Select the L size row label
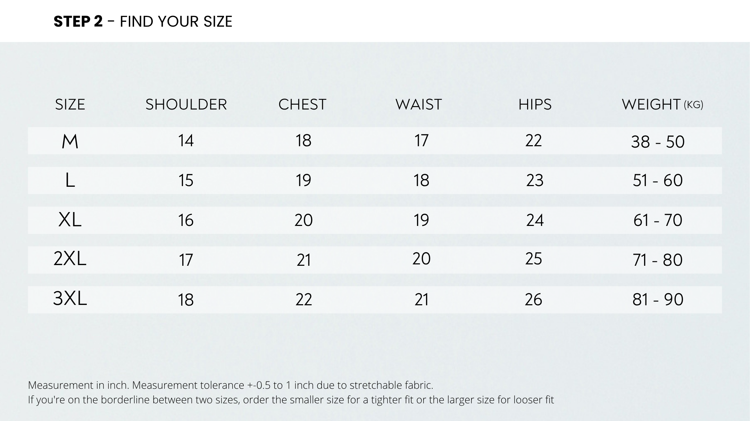 tap(70, 181)
